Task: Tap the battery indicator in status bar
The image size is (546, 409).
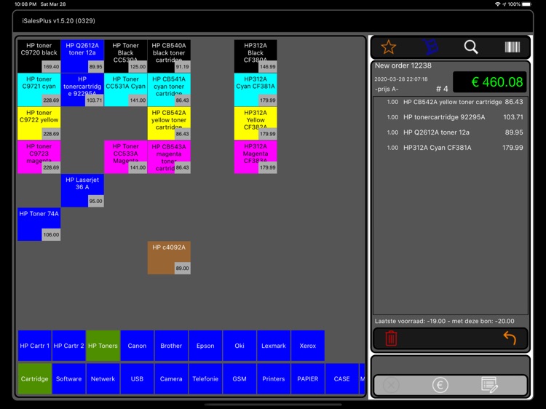Action: tap(527, 4)
